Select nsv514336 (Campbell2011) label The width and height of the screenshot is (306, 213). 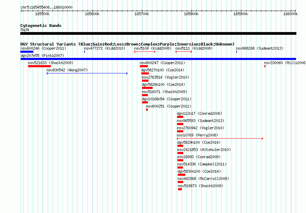pyautogui.click(x=202, y=164)
